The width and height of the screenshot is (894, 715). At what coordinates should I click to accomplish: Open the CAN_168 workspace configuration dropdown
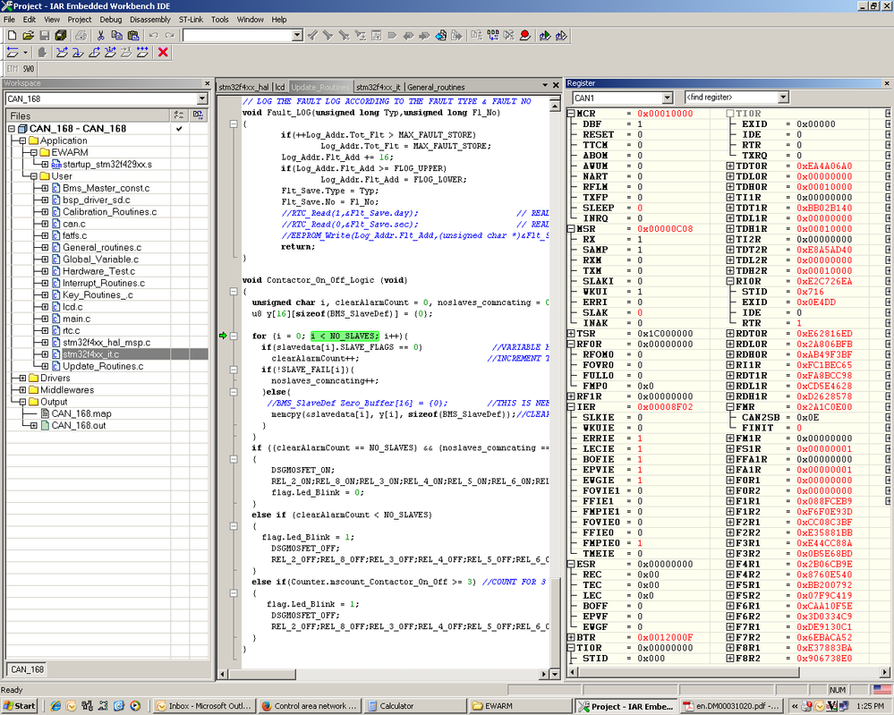[x=202, y=99]
